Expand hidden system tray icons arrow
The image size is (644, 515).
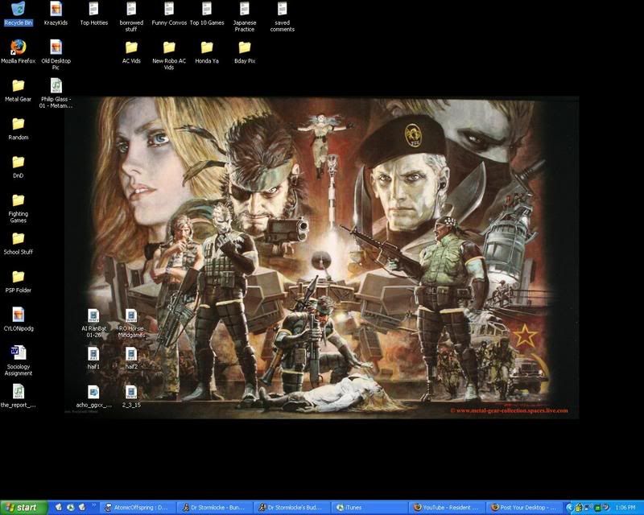click(569, 508)
